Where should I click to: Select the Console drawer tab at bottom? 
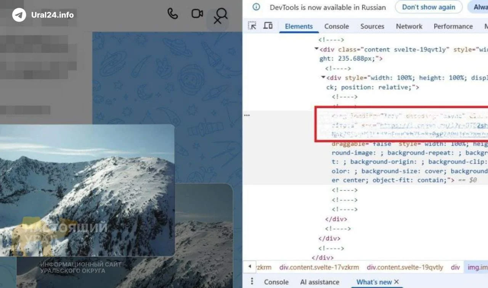276,282
